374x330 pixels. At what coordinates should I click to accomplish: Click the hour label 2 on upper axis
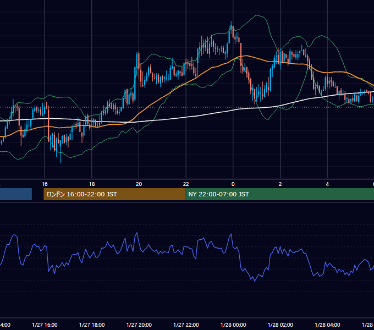tap(280, 184)
